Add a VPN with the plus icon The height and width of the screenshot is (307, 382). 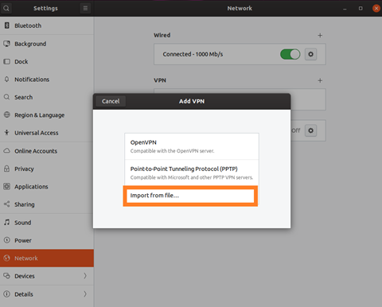(320, 80)
